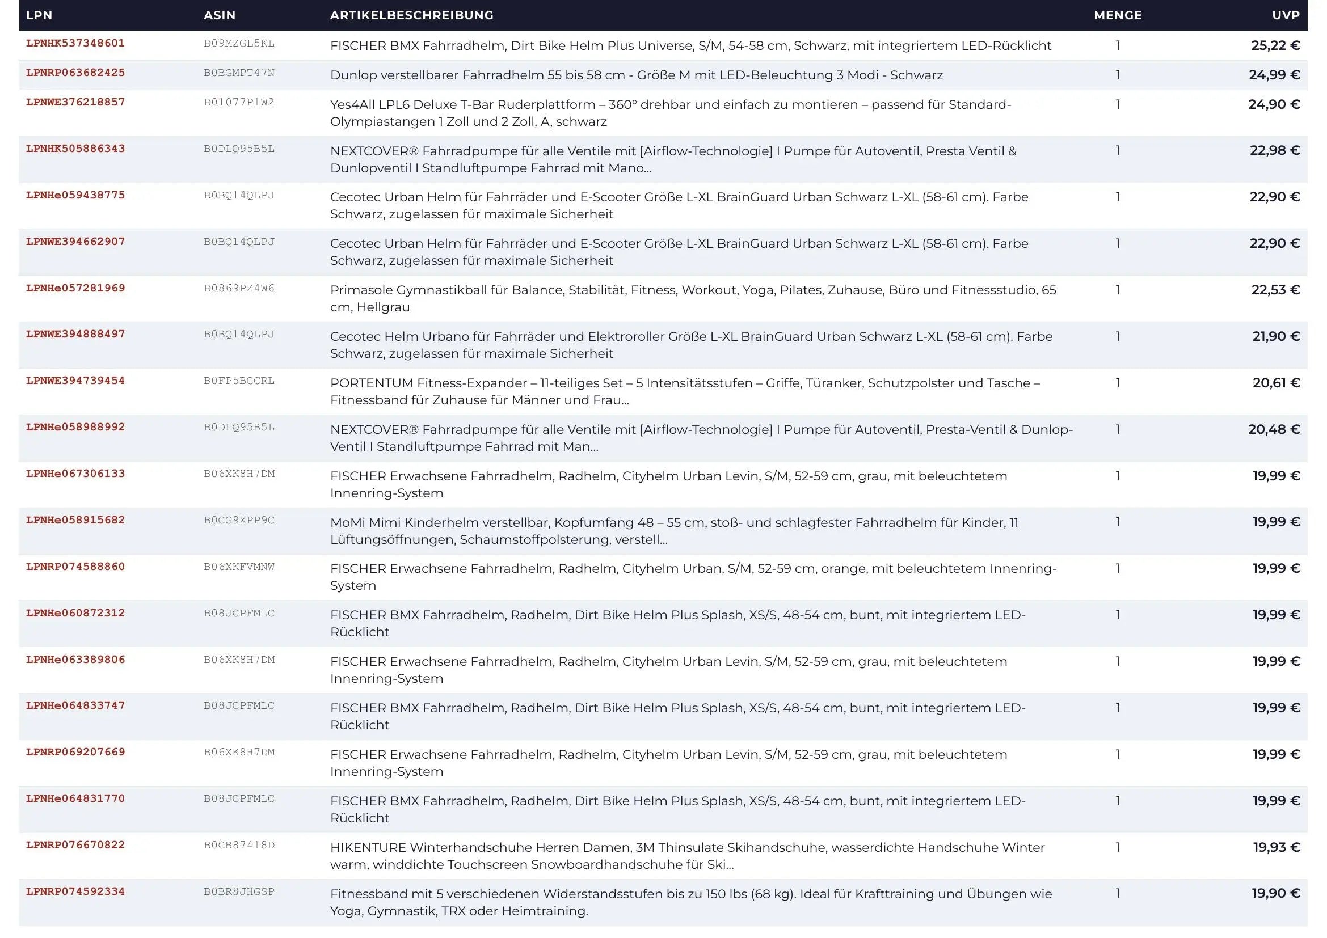Open LPN link LPNWE394739454

[x=75, y=381]
